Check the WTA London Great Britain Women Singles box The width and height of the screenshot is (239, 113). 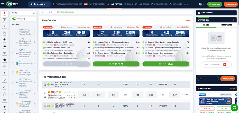13,32
